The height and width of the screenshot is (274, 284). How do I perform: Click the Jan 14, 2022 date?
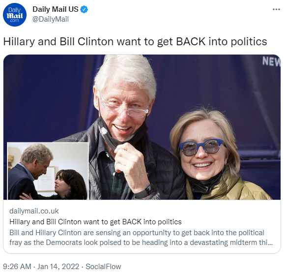[58, 267]
